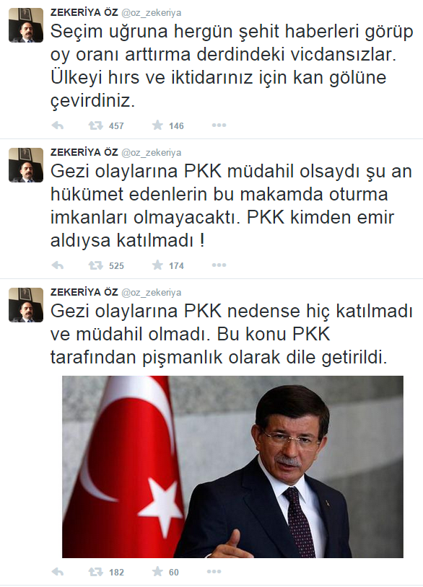The image size is (423, 587).
Task: Reply to the tweet with the photo
Action: [57, 572]
